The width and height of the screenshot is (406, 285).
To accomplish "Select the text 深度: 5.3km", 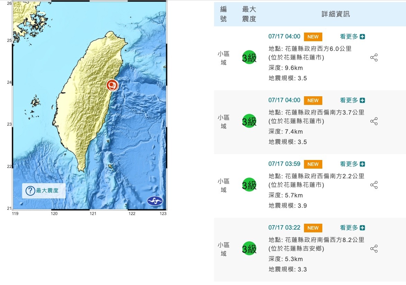I will click(x=286, y=259).
